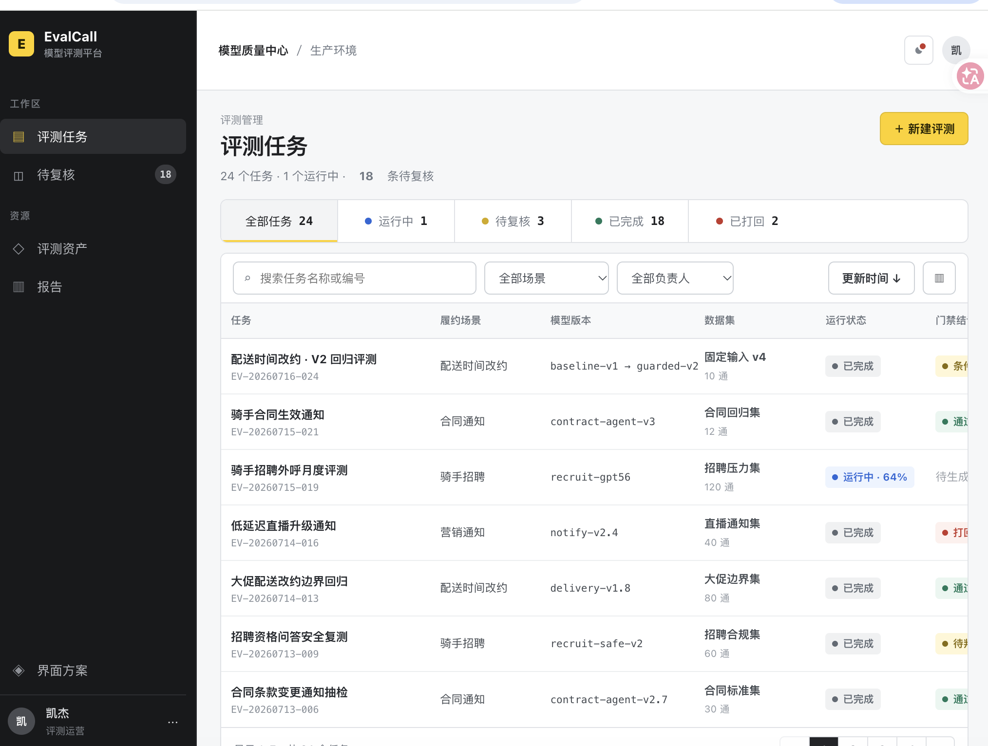
Task: Click model version notify-v2.4
Action: pos(584,533)
